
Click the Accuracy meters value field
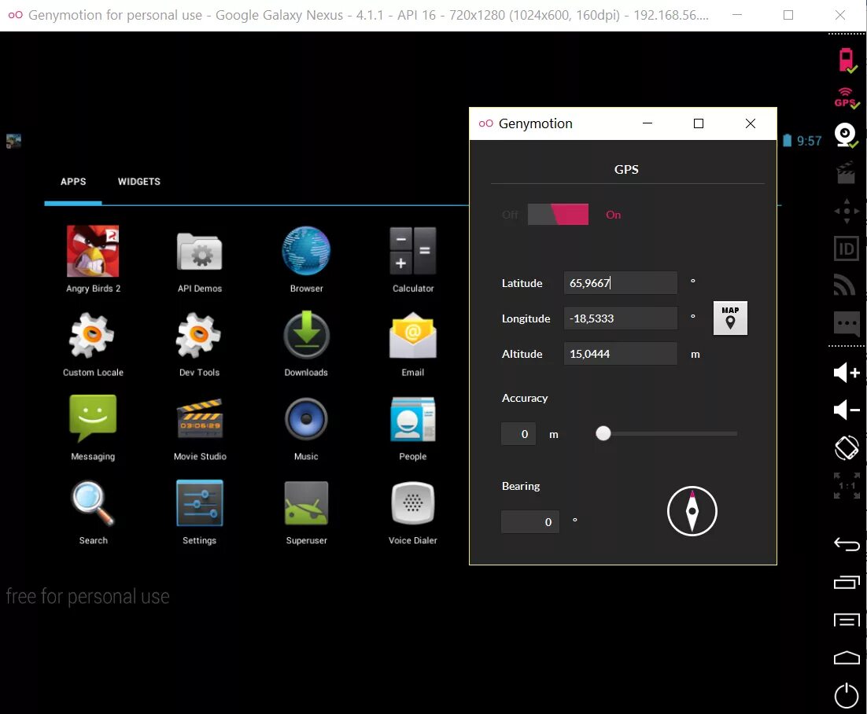tap(518, 434)
